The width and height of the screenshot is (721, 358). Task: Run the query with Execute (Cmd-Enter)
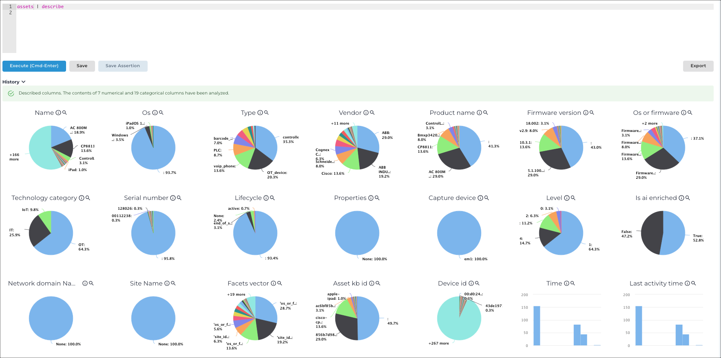coord(34,66)
